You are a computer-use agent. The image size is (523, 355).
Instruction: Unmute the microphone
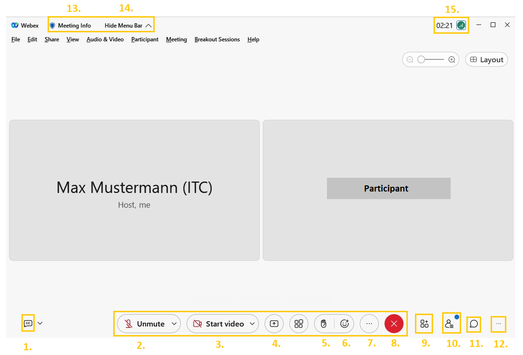point(145,324)
